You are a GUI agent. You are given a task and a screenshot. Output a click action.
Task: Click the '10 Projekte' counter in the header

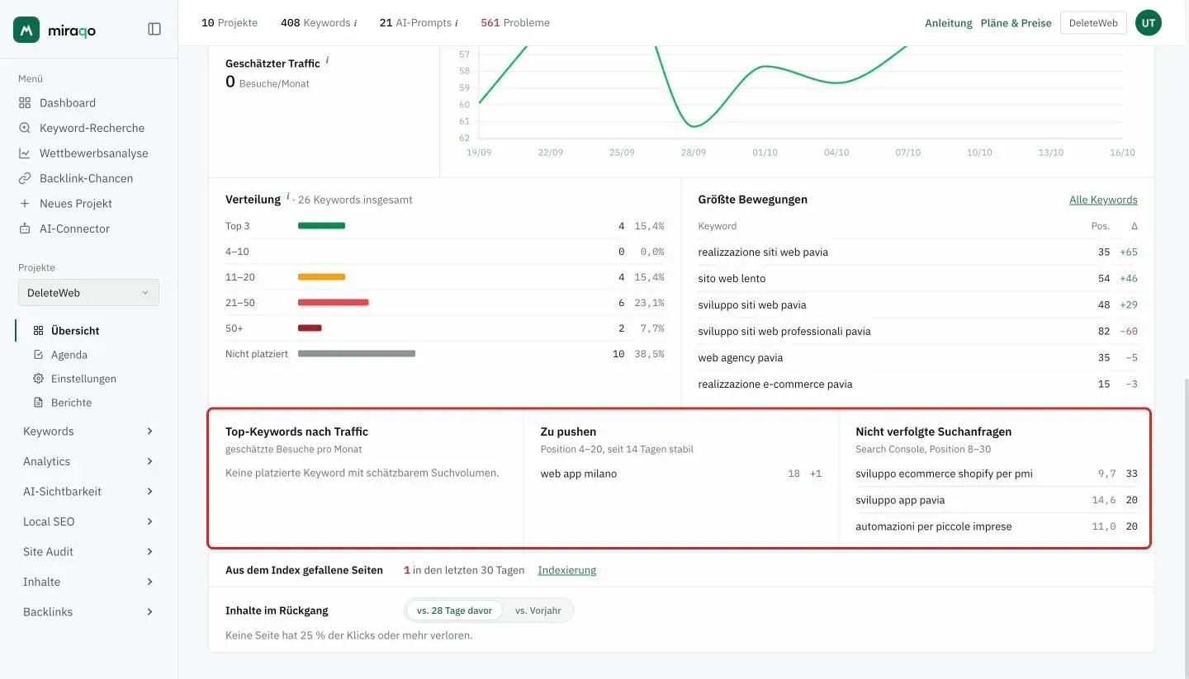(x=230, y=23)
